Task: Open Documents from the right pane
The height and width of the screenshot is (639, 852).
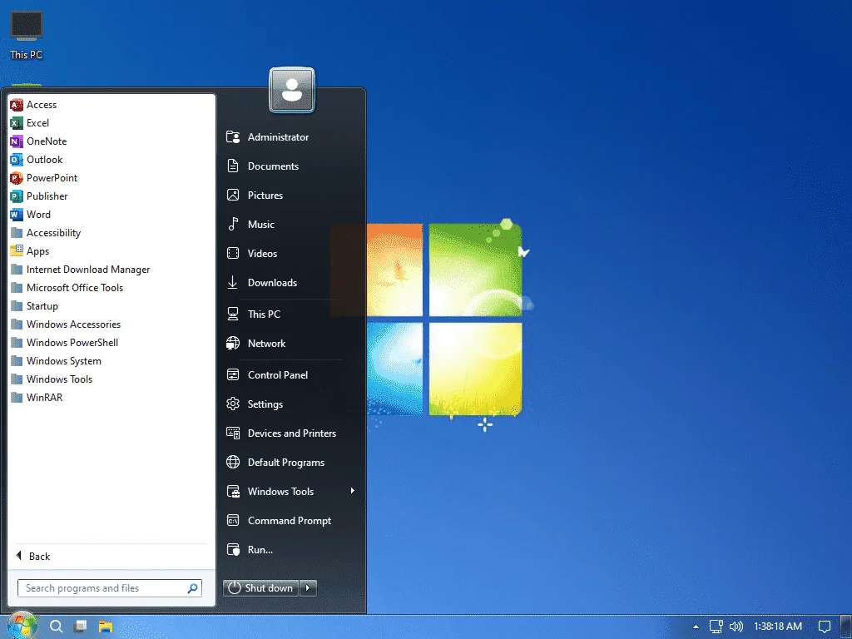Action: click(x=290, y=166)
